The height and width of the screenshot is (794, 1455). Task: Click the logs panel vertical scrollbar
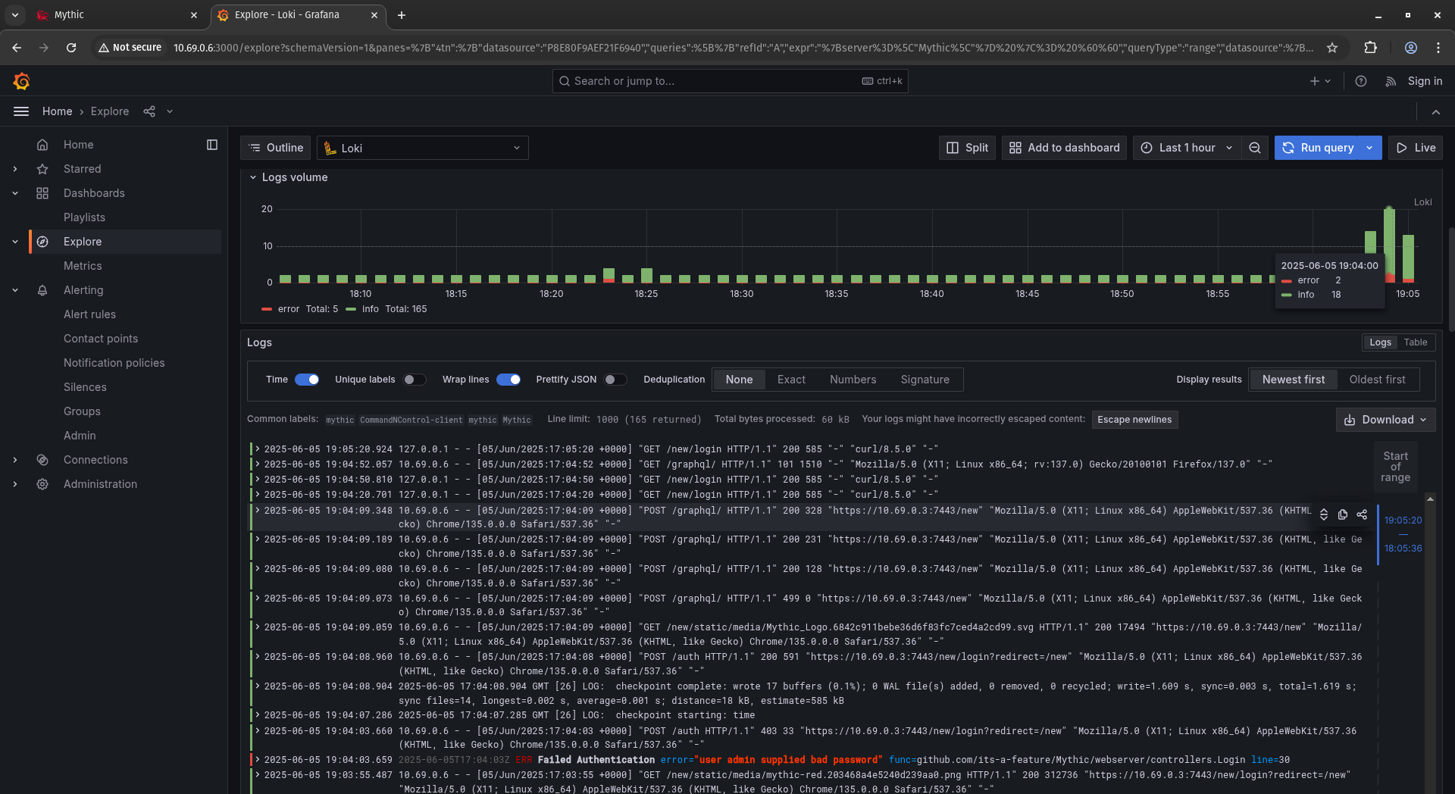[x=1430, y=644]
